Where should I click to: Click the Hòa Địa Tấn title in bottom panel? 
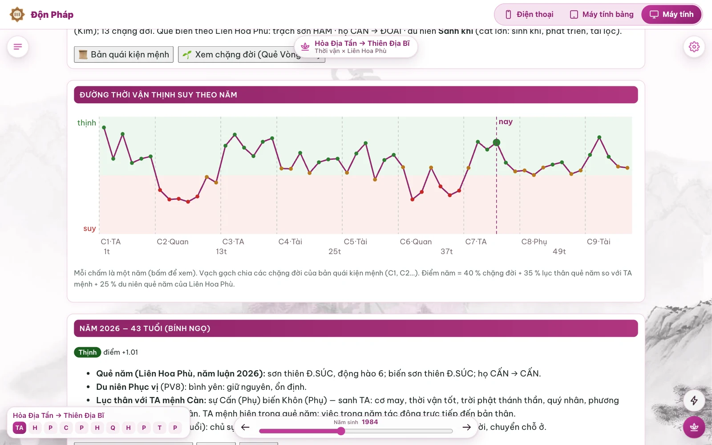(58, 415)
